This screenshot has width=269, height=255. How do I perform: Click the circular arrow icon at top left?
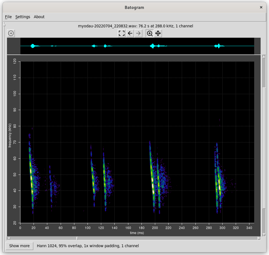coord(11,34)
